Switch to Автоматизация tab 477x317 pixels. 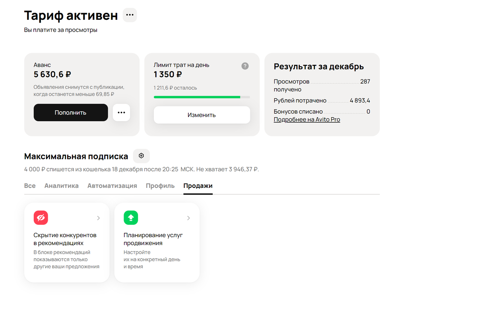(x=112, y=186)
